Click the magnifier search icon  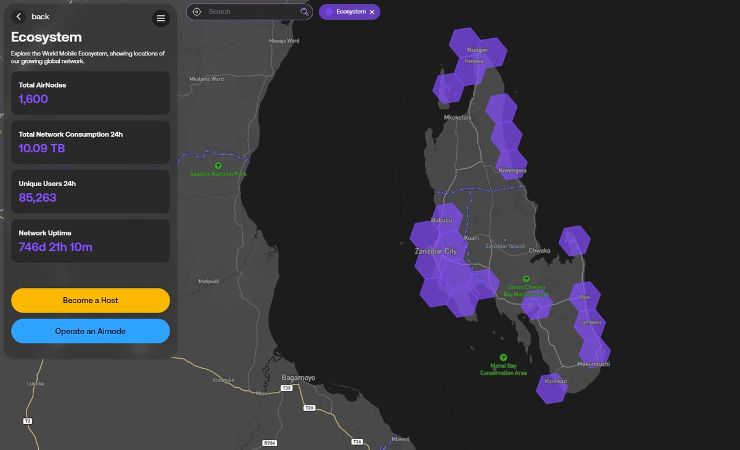[304, 12]
